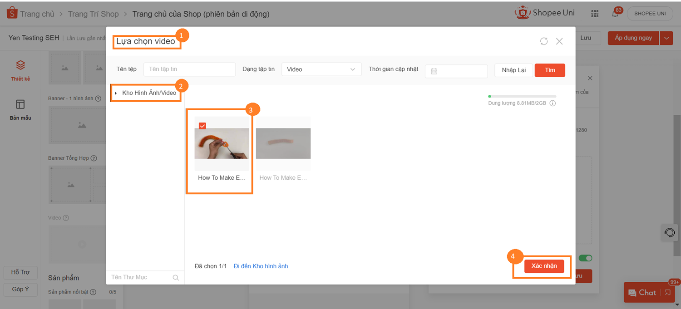Select the second How To Make video thumbnail

(283, 143)
